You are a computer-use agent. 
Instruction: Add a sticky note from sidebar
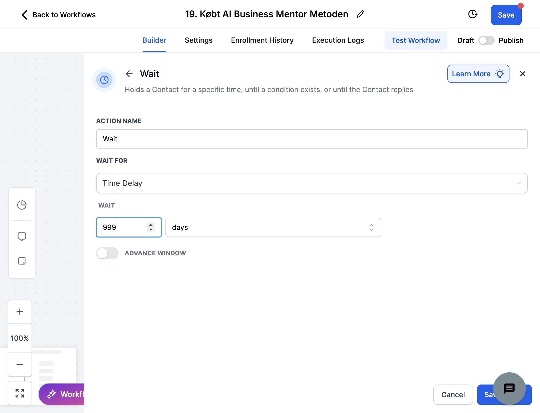coord(22,261)
